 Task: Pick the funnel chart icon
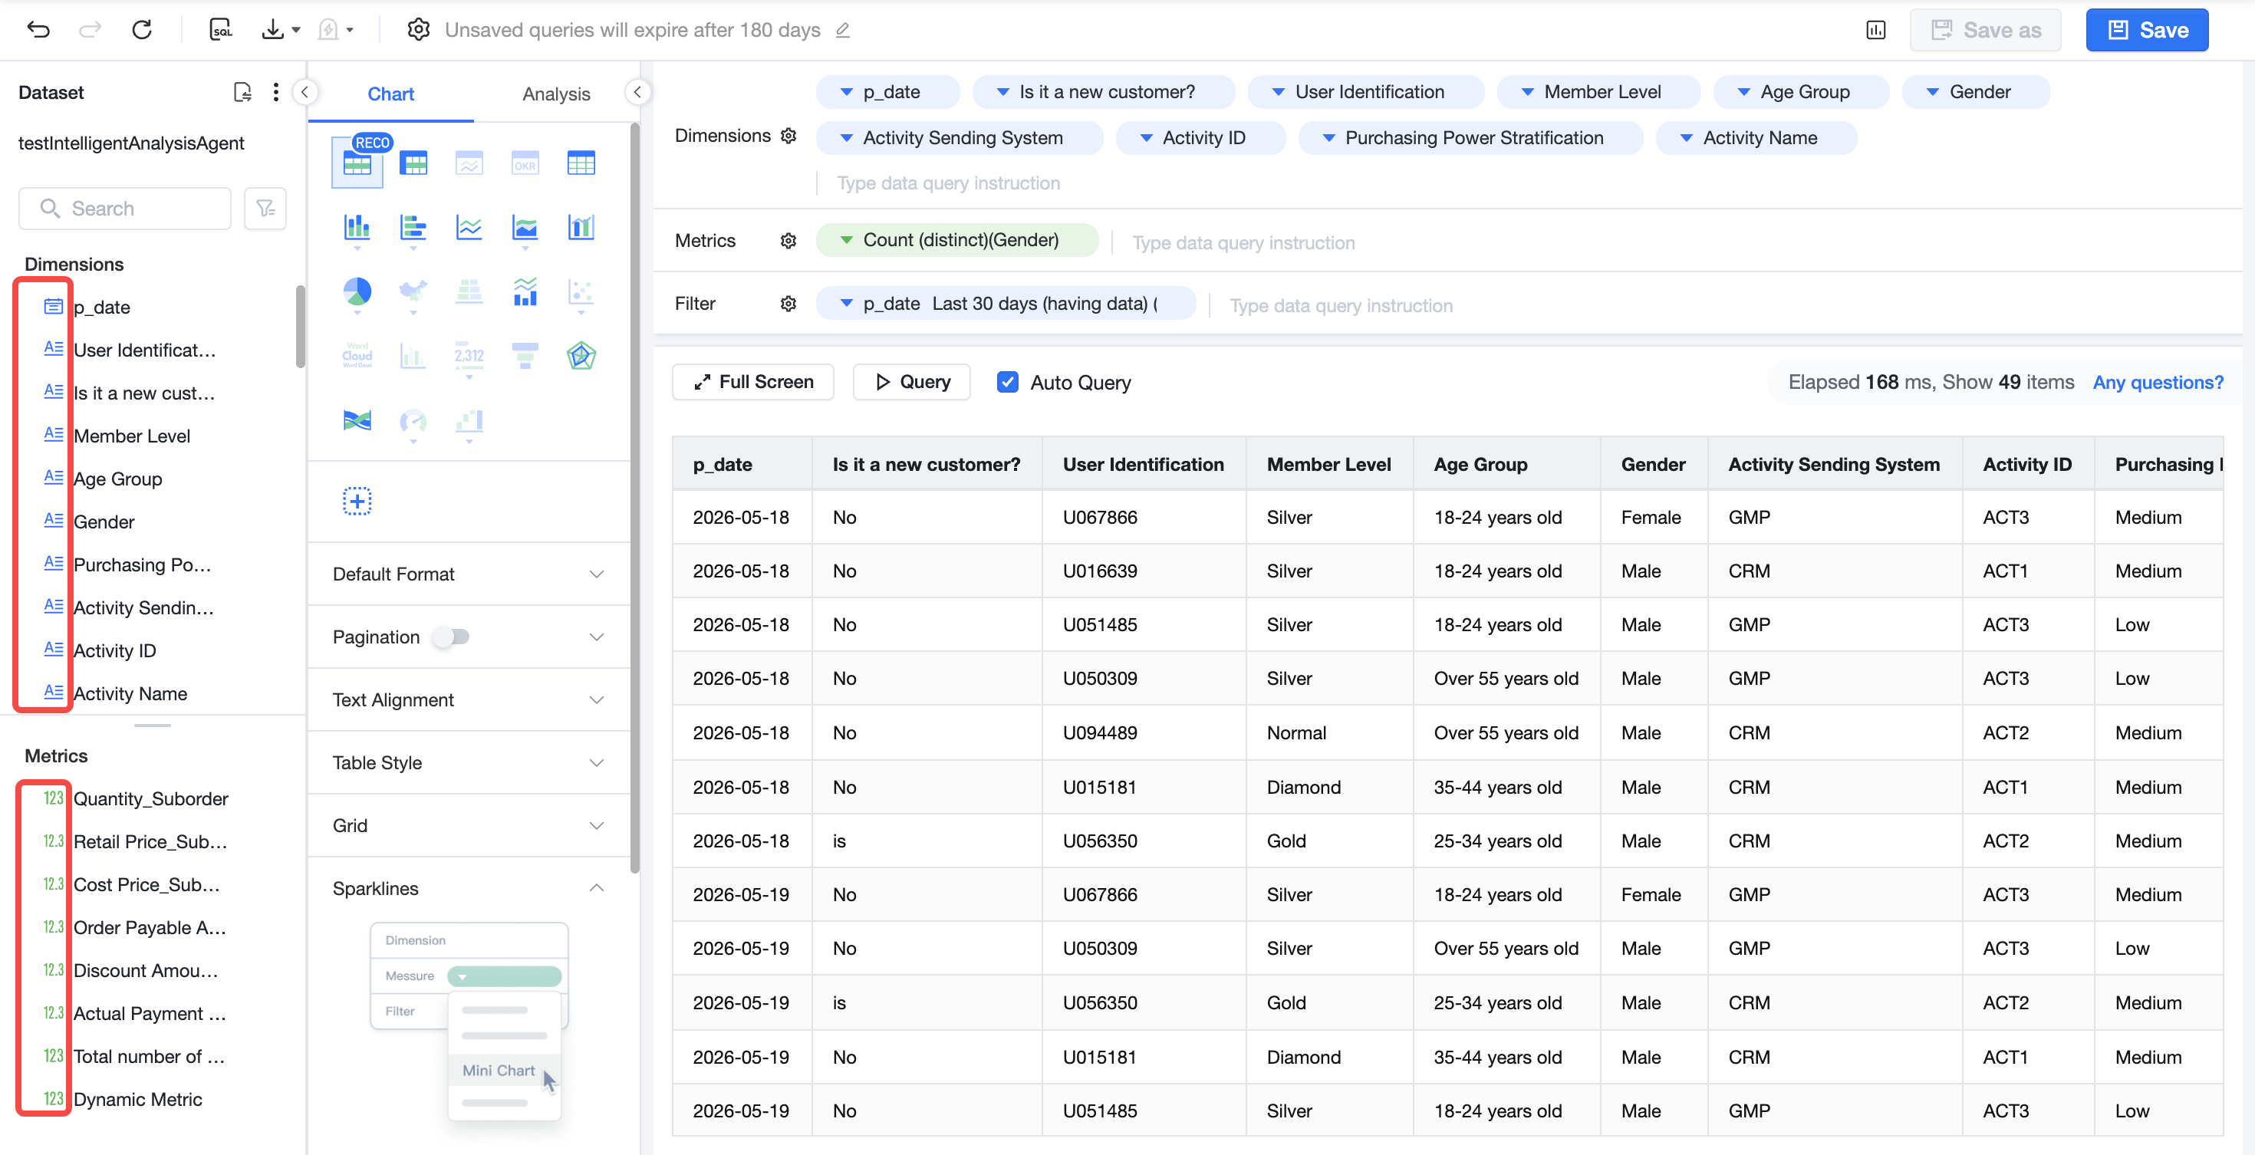[x=525, y=356]
